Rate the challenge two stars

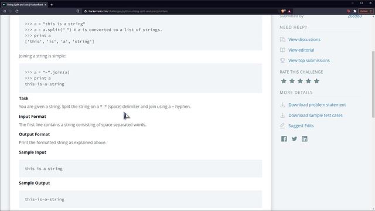tap(292, 81)
